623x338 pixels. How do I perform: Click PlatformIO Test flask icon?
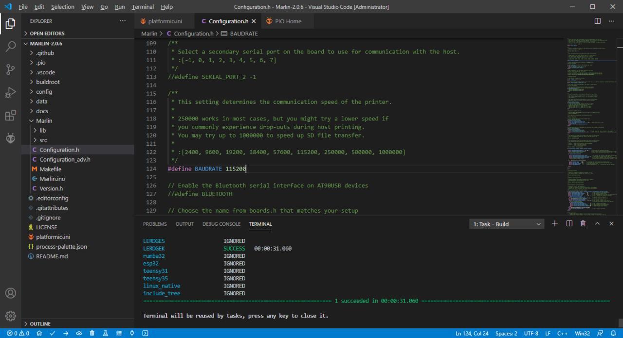click(x=105, y=334)
